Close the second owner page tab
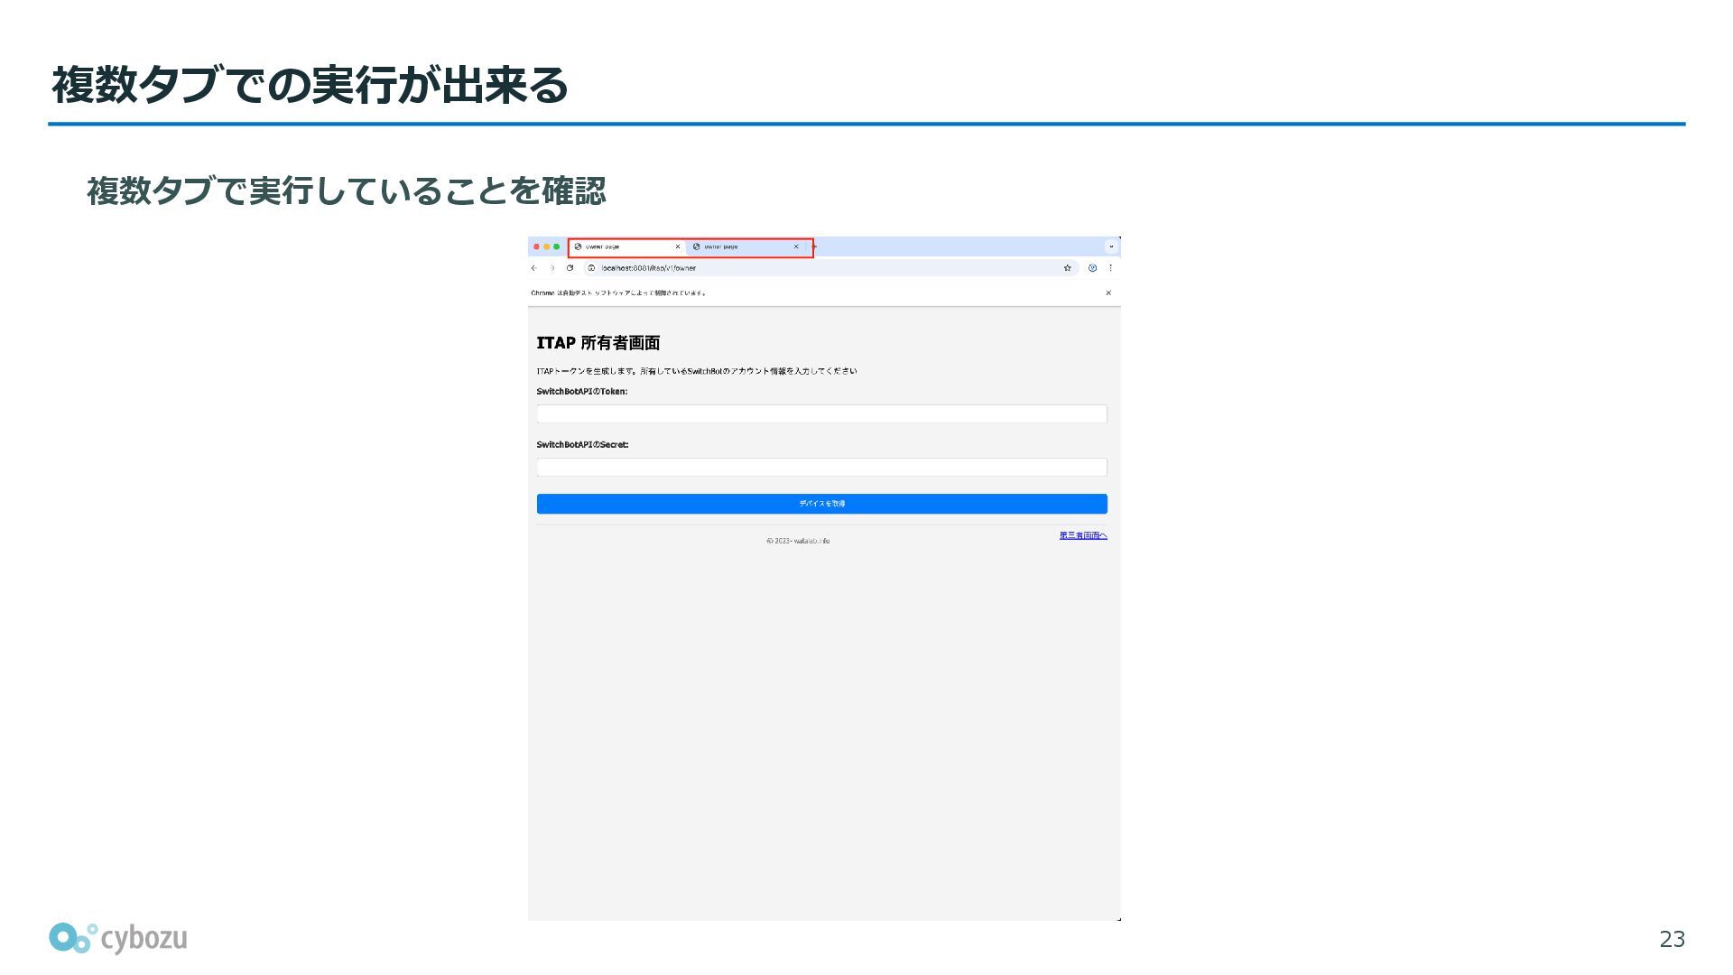 click(x=796, y=246)
